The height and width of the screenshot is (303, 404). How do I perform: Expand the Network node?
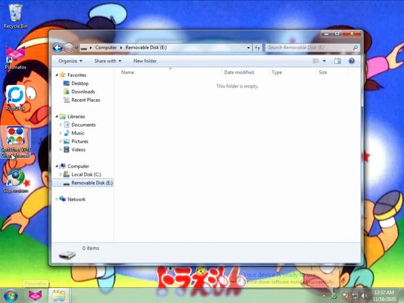[57, 199]
